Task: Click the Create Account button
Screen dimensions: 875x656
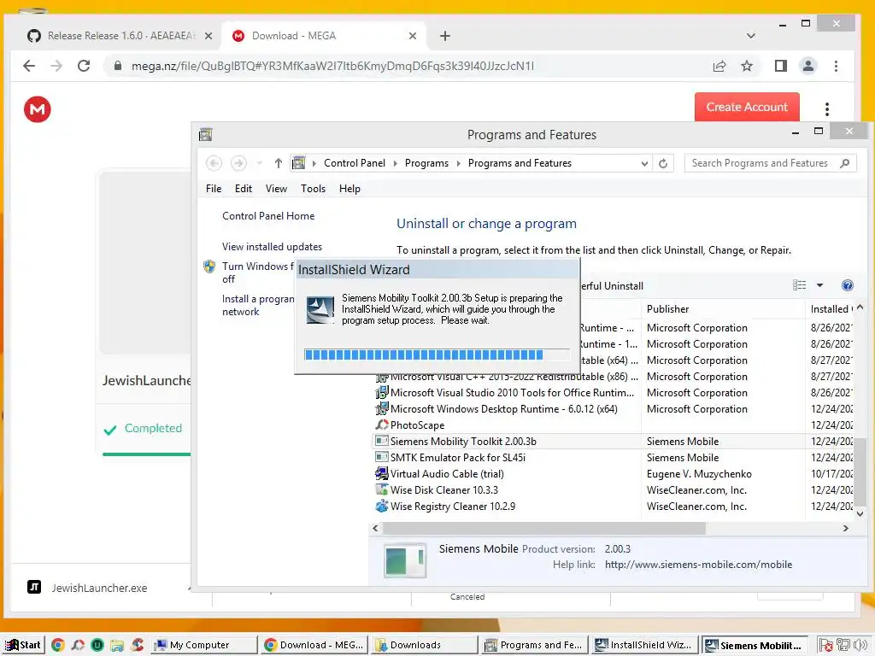Action: coord(747,107)
